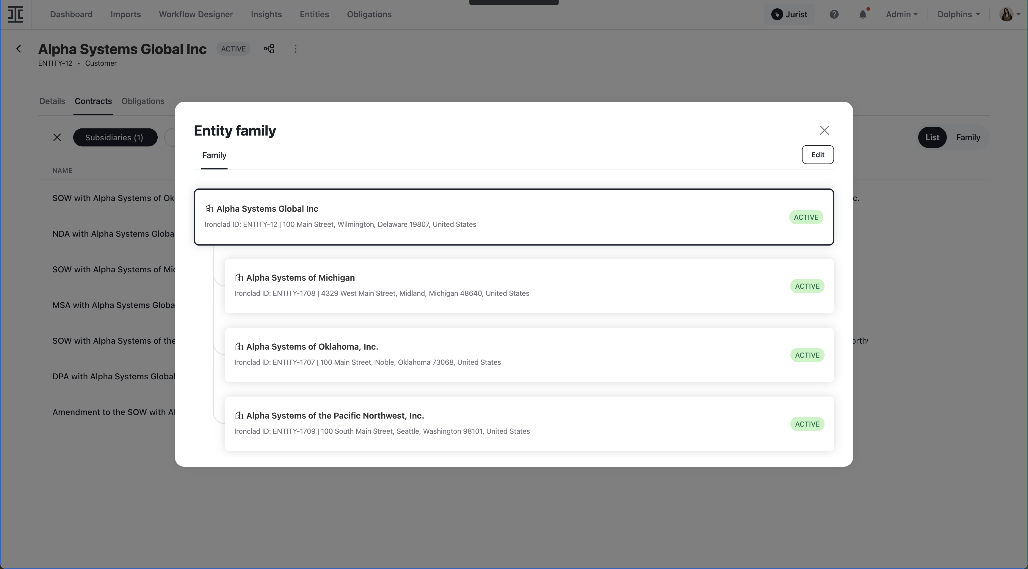This screenshot has width=1028, height=569.
Task: Click the user avatar photo
Action: [1006, 14]
